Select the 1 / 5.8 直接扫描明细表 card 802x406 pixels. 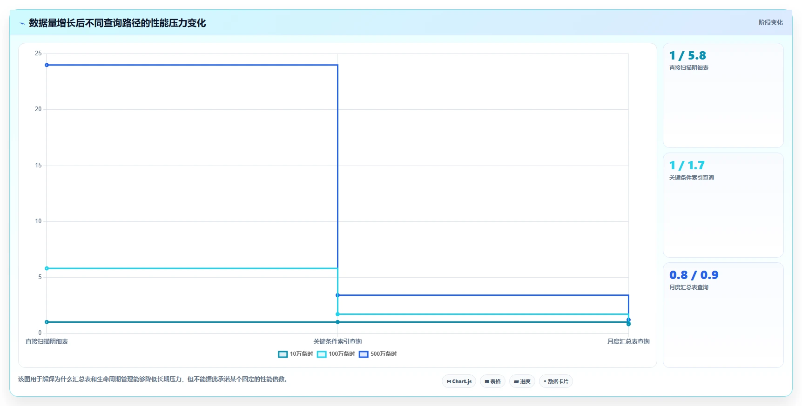click(723, 95)
